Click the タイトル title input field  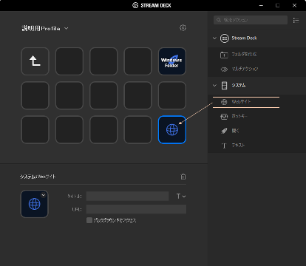[127, 196]
